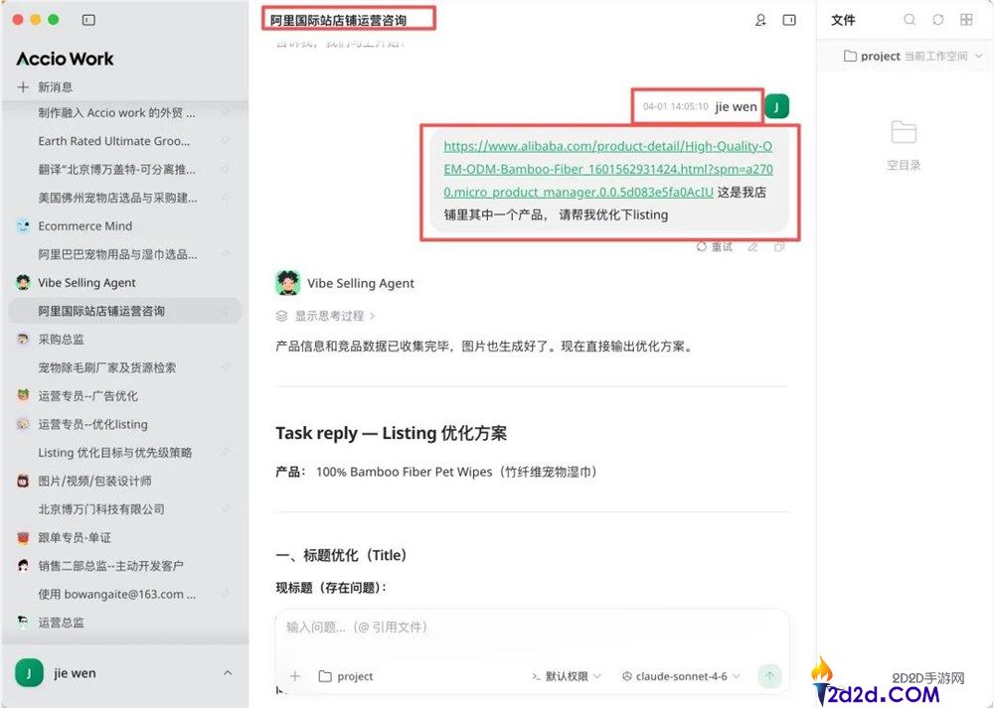The height and width of the screenshot is (708, 994).
Task: Copy the user's message using the copy icon
Action: coord(780,246)
